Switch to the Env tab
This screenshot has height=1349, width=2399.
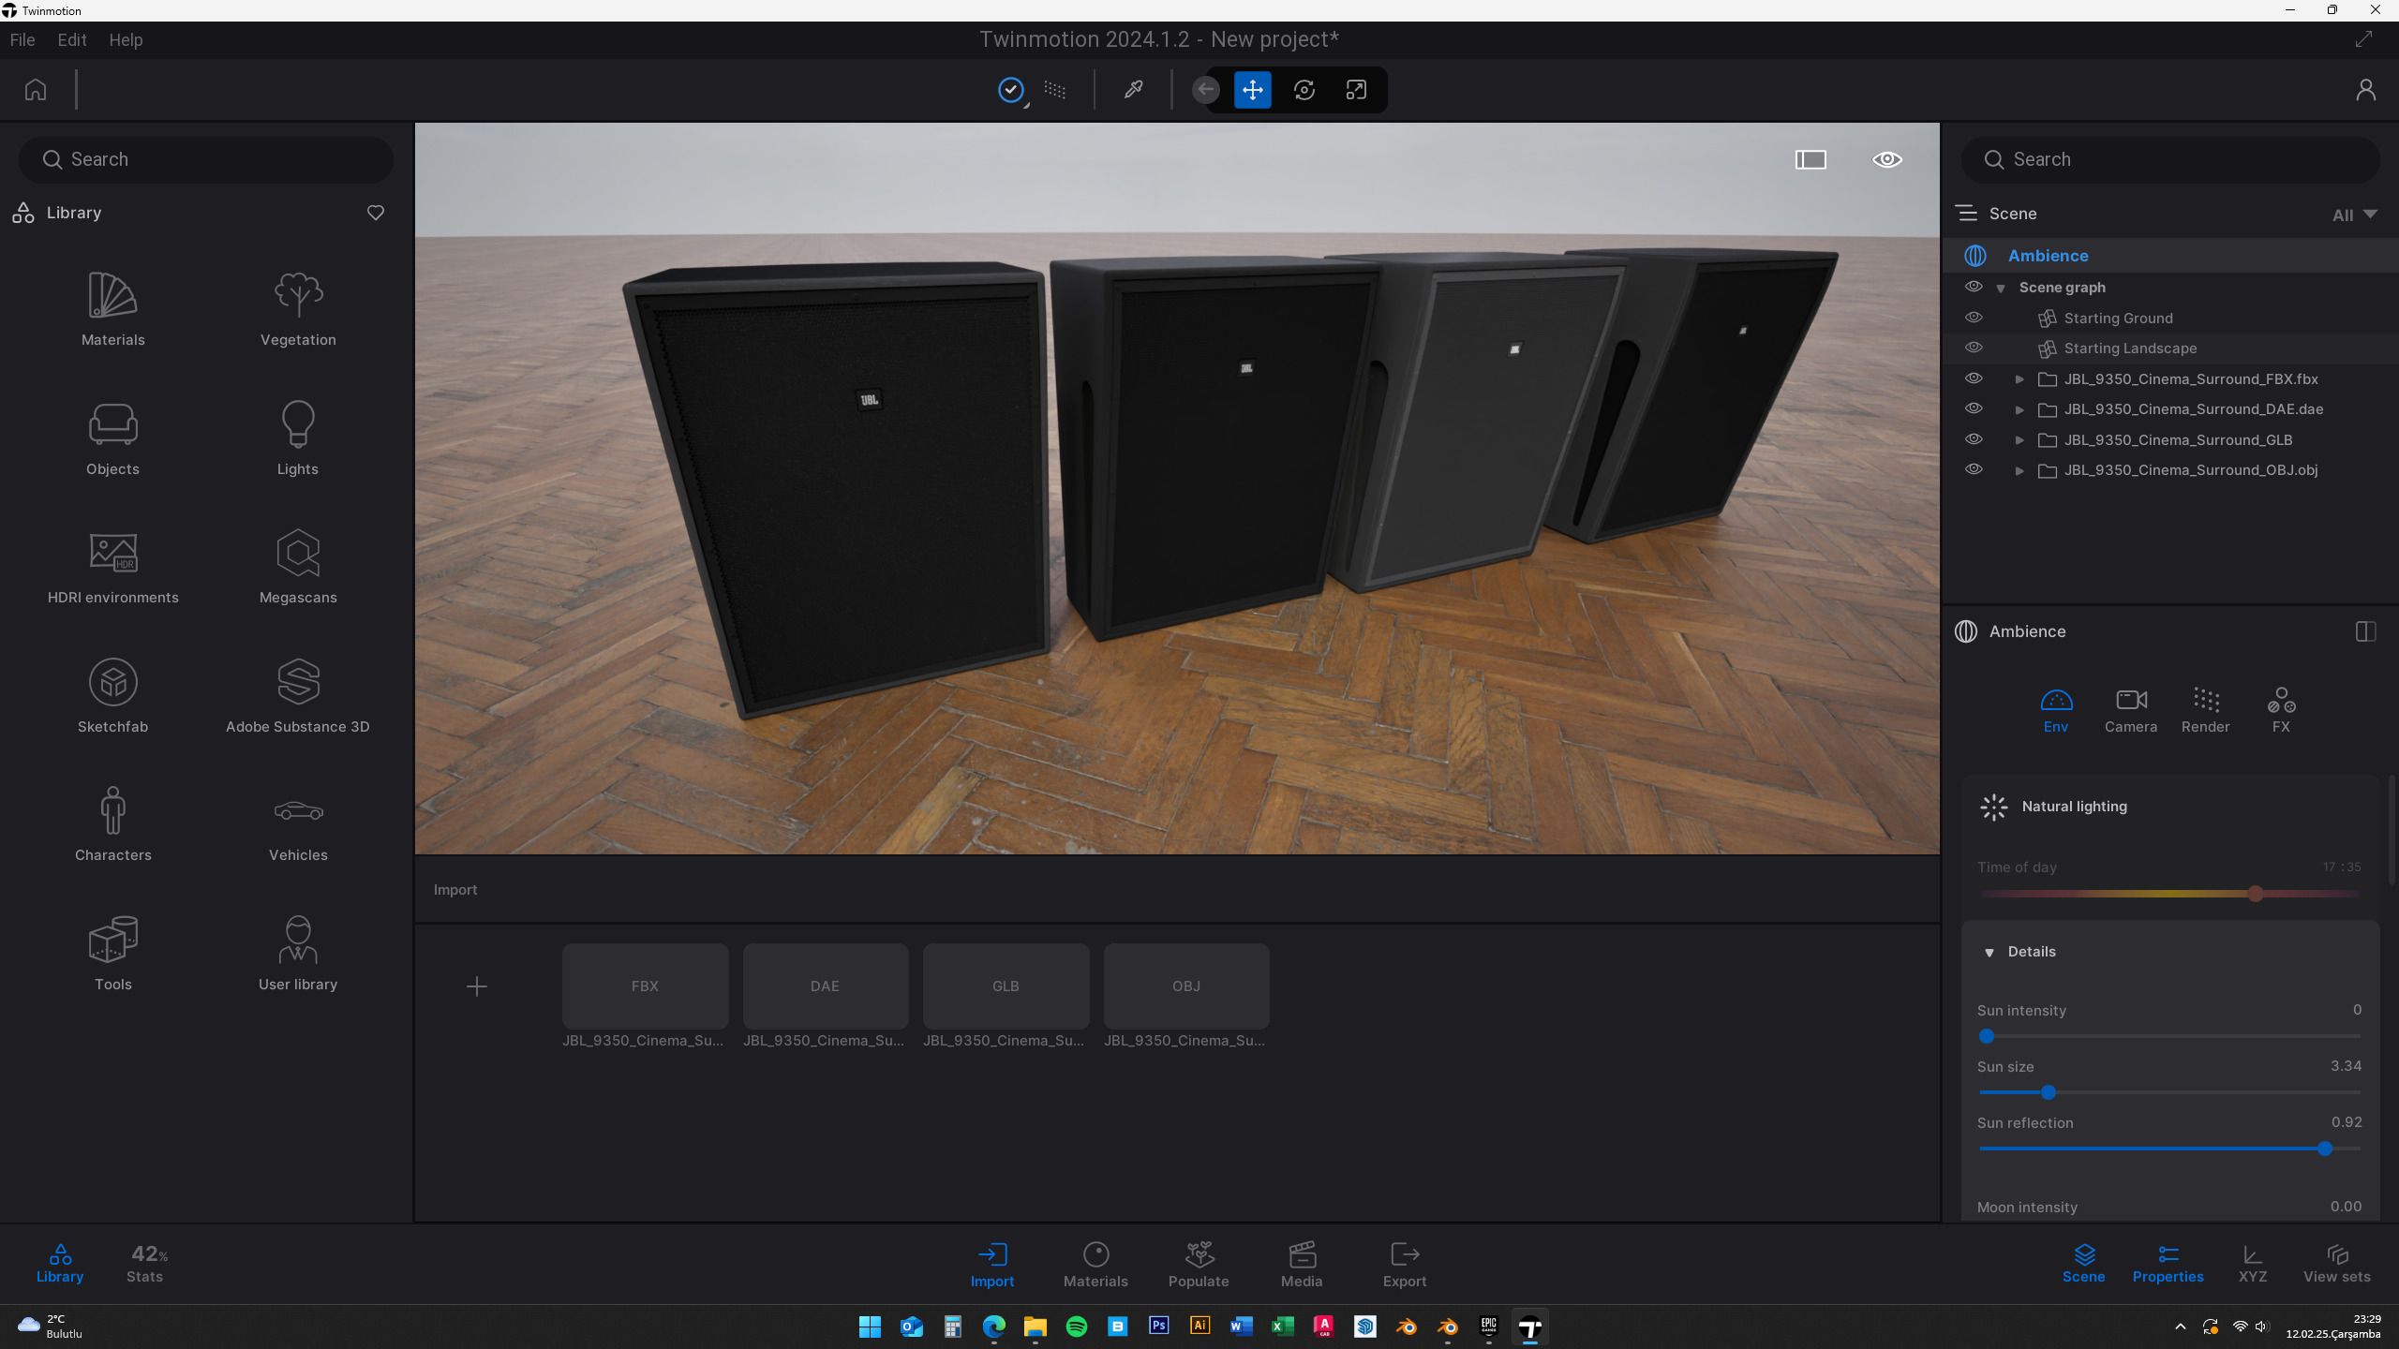click(x=2056, y=710)
